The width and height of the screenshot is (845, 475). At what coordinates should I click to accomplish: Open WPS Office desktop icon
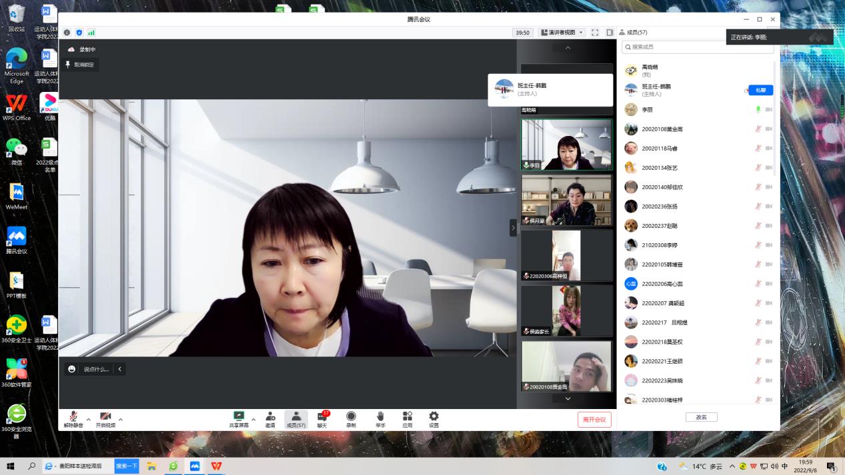[x=17, y=107]
